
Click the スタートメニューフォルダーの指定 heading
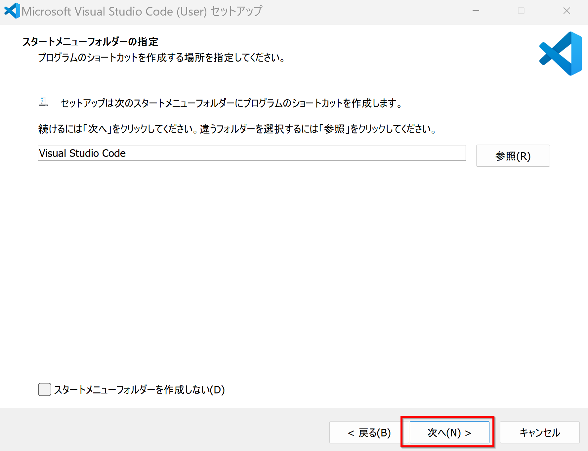pos(90,42)
